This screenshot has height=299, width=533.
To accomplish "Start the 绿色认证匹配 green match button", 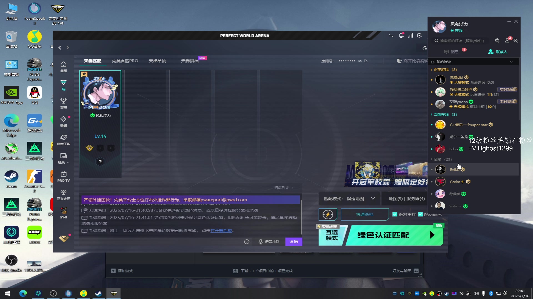I will tap(394, 235).
